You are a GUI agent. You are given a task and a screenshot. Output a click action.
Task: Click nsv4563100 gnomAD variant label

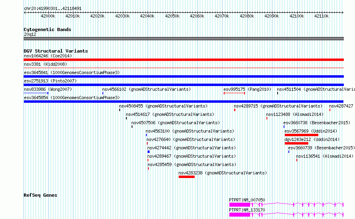(x=190, y=131)
